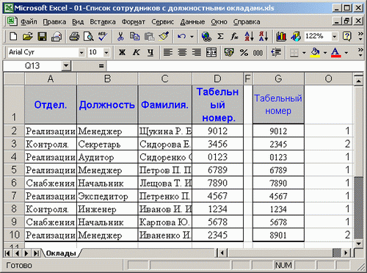Screen dimensions: 367x273
Task: Open a file using the Open folder icon
Action: point(28,37)
